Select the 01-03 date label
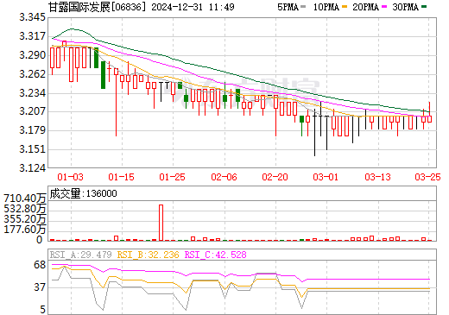The width and height of the screenshot is (449, 315). point(70,177)
